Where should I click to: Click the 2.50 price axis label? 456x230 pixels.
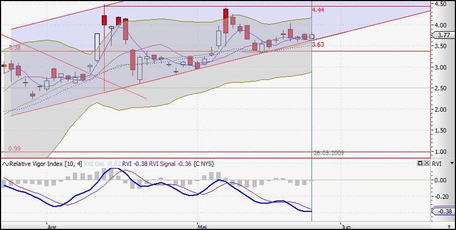click(x=440, y=88)
